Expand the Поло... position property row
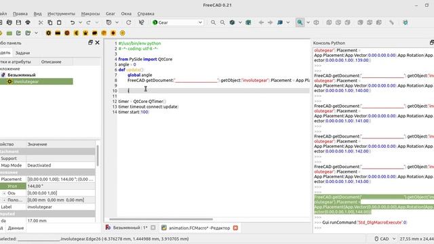434x244 pixels. pyautogui.click(x=4, y=200)
